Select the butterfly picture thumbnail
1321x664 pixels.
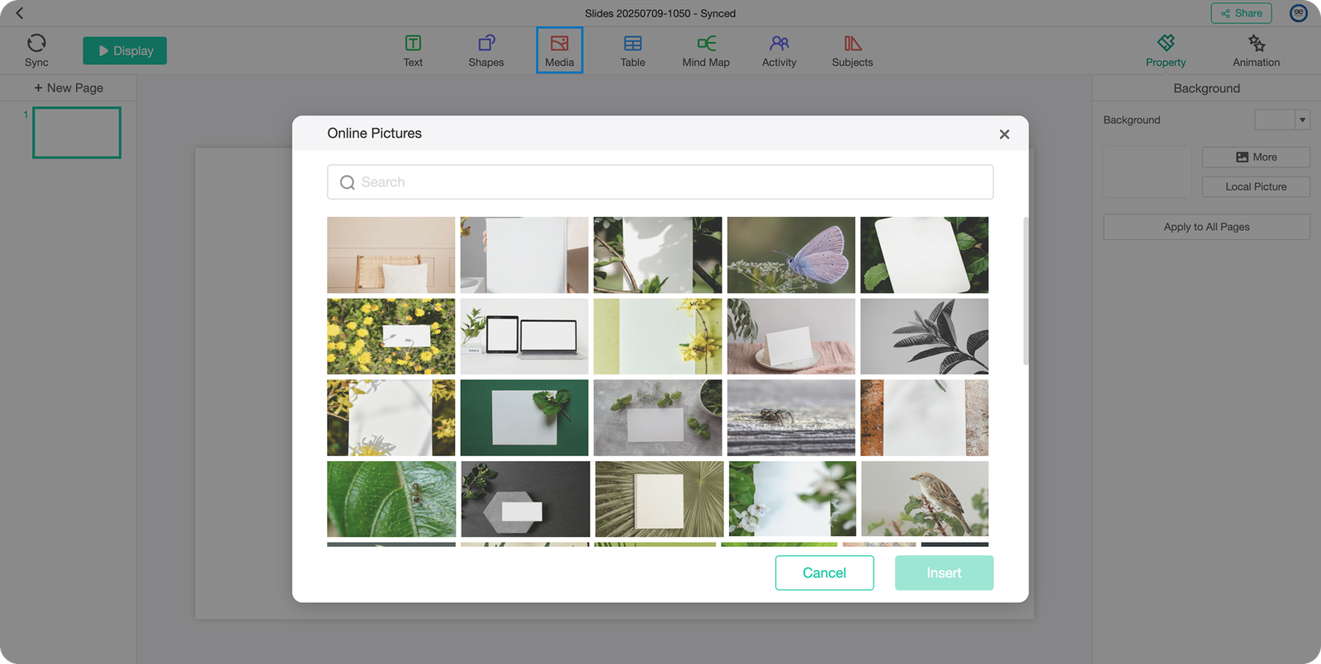click(791, 255)
